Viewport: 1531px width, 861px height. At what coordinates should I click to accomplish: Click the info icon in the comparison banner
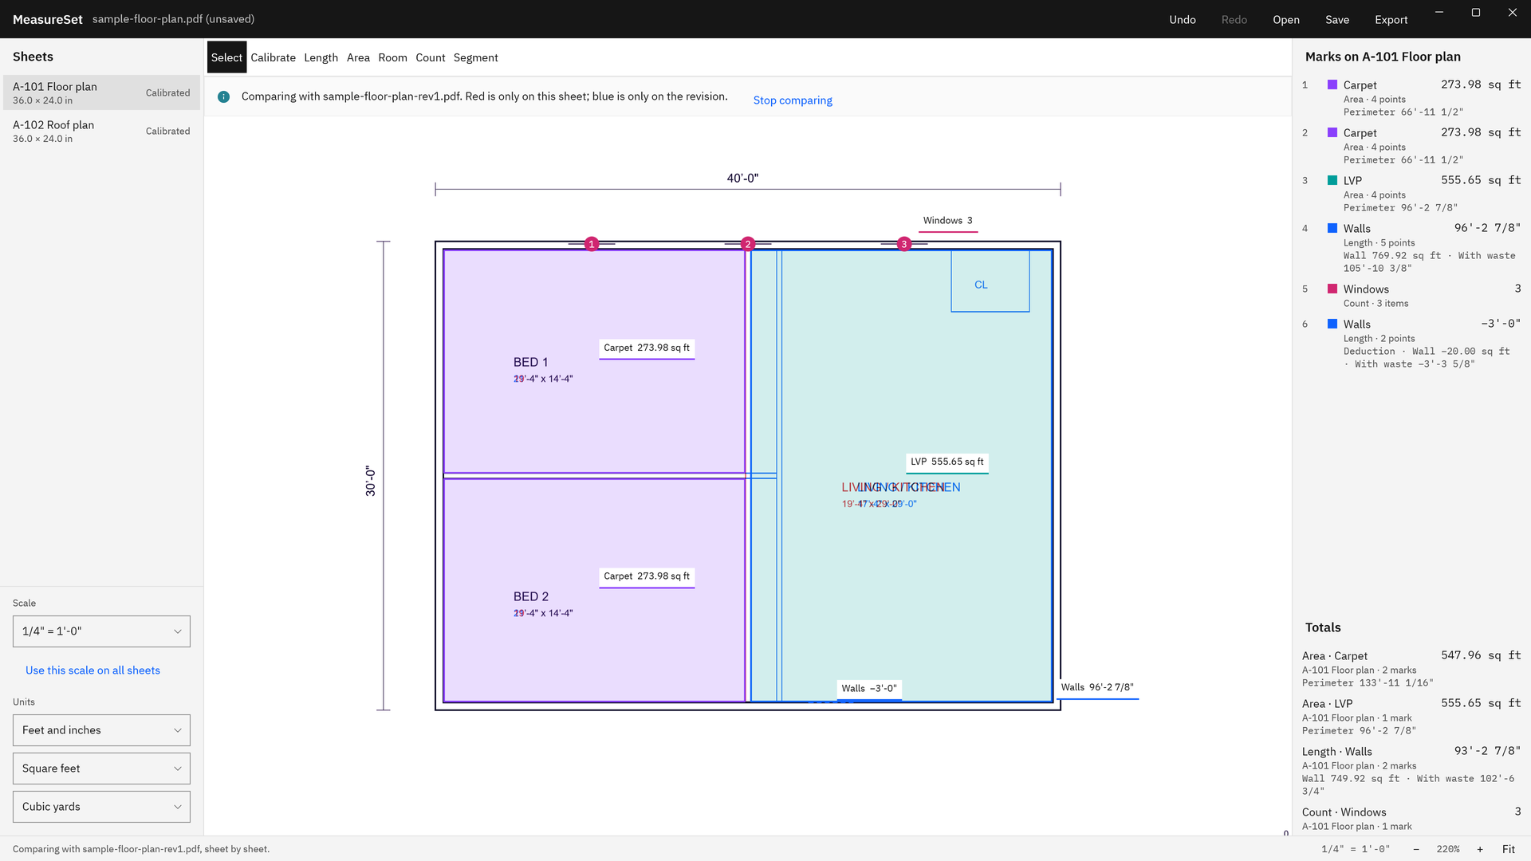tap(224, 96)
